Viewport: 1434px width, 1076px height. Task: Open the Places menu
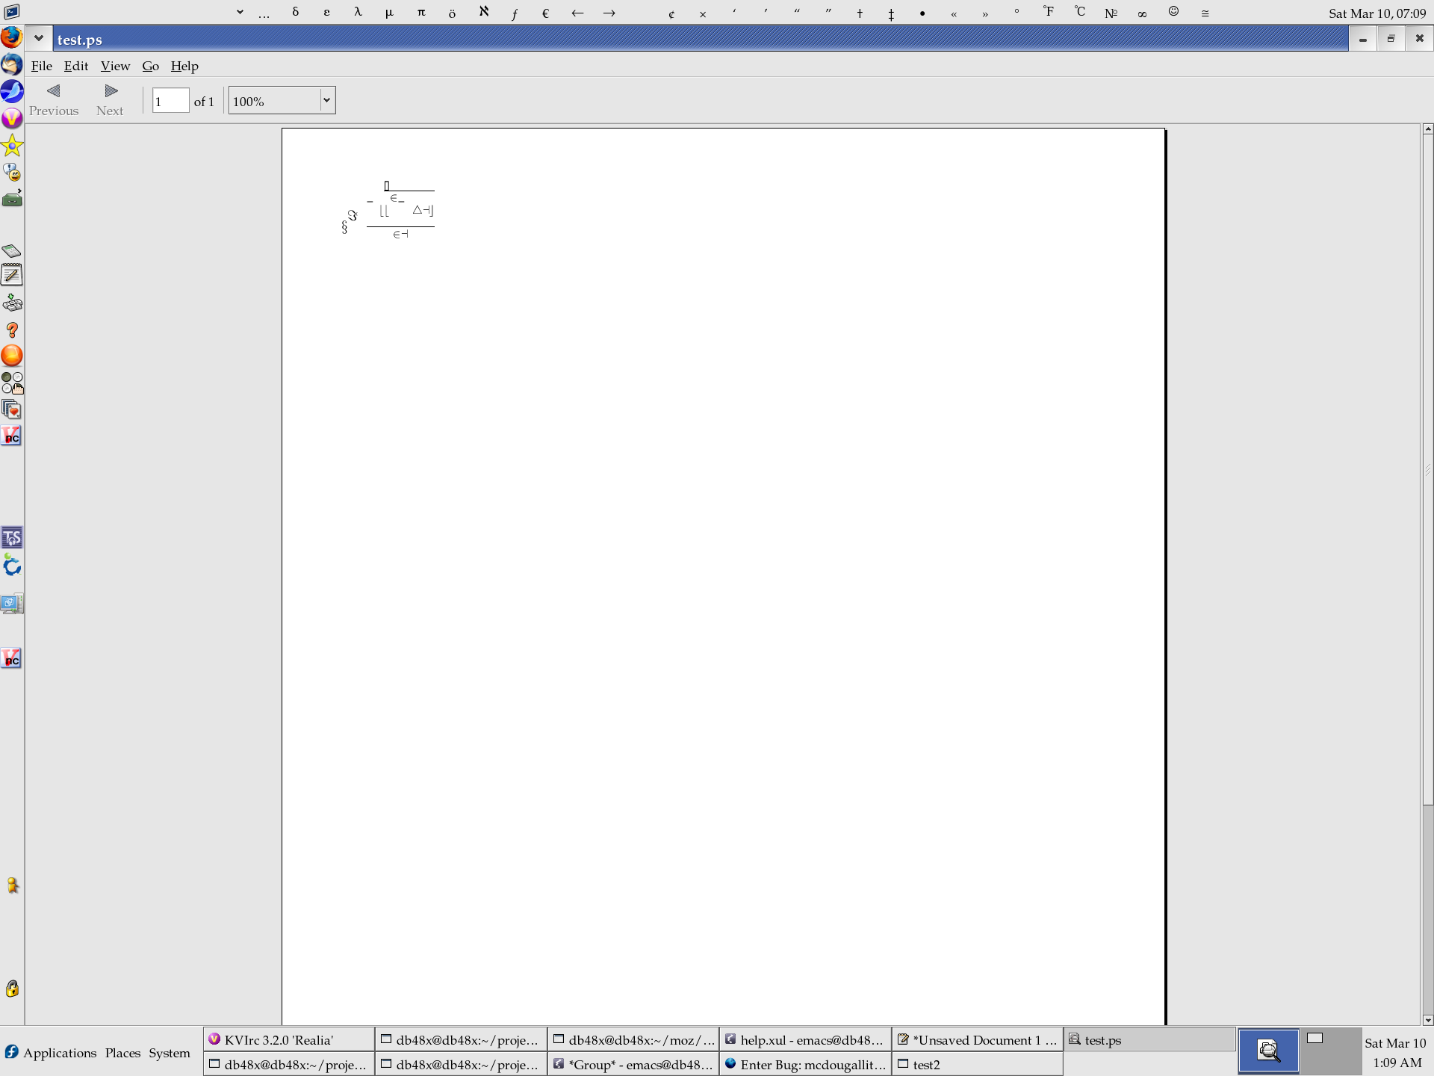[x=122, y=1052]
